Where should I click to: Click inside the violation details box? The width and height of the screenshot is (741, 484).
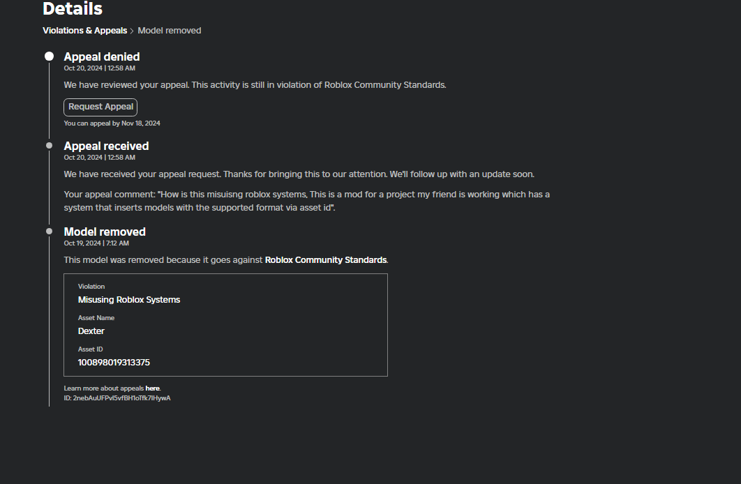[225, 324]
